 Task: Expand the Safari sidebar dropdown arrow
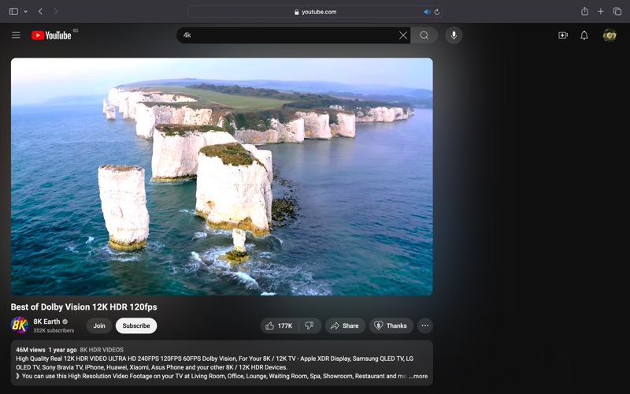[25, 12]
